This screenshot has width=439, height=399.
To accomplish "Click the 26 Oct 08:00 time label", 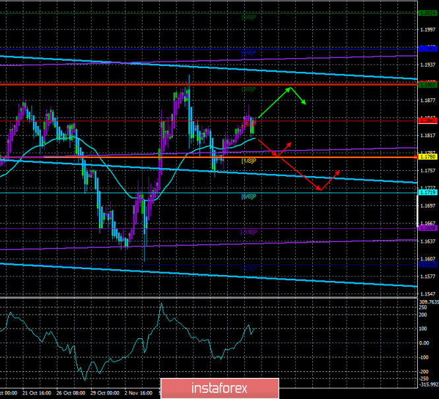I will point(71,393).
